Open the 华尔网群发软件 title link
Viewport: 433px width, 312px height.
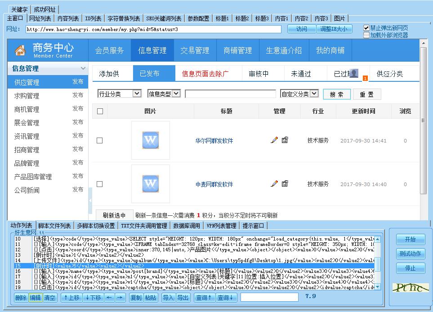(214, 141)
